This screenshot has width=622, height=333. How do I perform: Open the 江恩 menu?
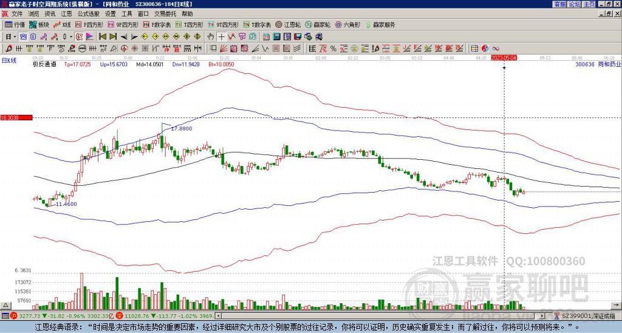tap(67, 14)
